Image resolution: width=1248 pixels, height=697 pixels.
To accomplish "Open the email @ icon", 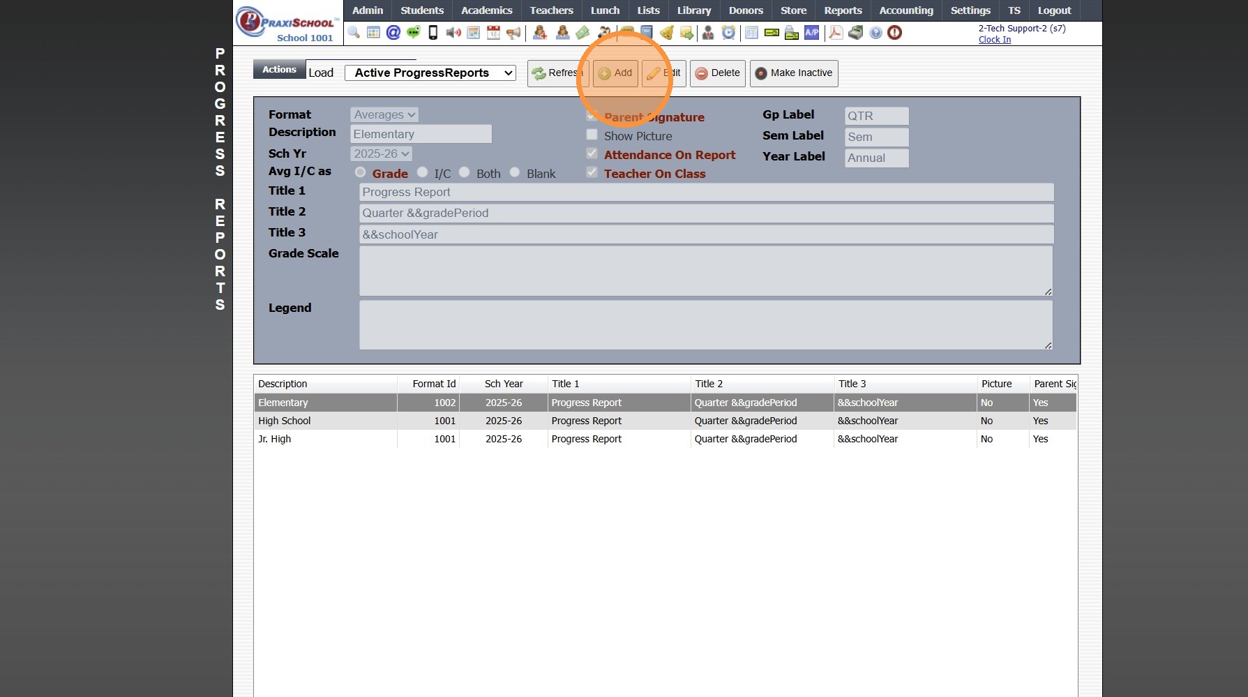I will pyautogui.click(x=393, y=32).
